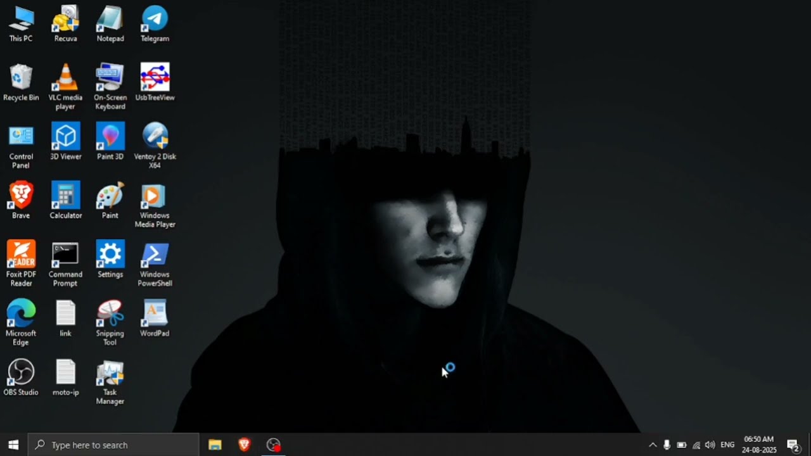Select the Recycle Bin icon
Viewport: 811px width, 456px height.
[x=21, y=82]
